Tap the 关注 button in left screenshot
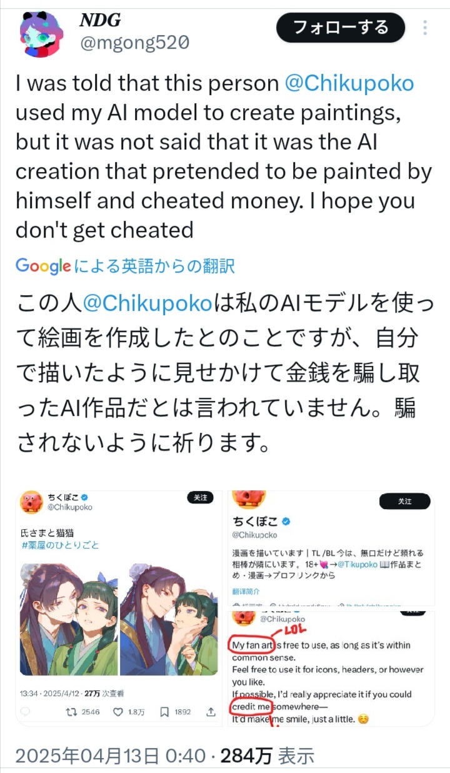This screenshot has width=450, height=773. point(200,498)
